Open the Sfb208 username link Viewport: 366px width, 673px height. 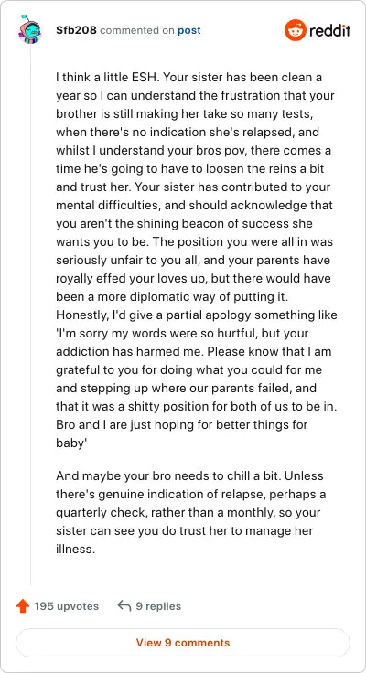[77, 30]
